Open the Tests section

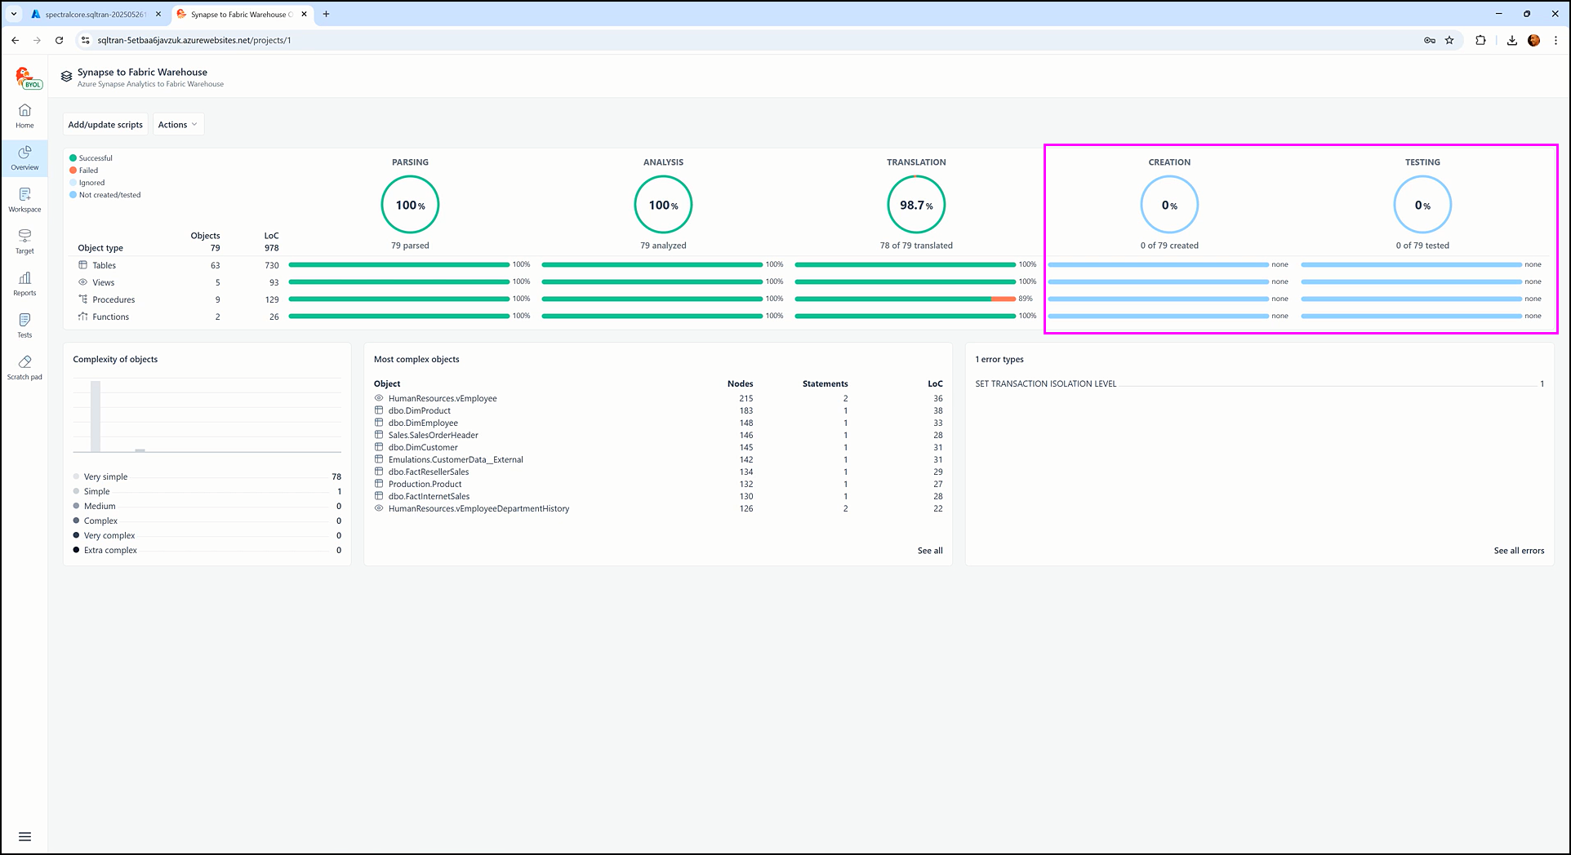pos(24,325)
